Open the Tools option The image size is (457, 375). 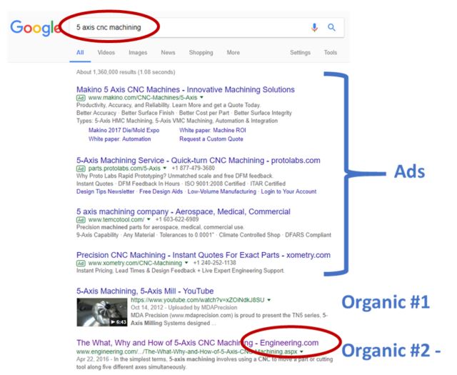click(x=331, y=52)
